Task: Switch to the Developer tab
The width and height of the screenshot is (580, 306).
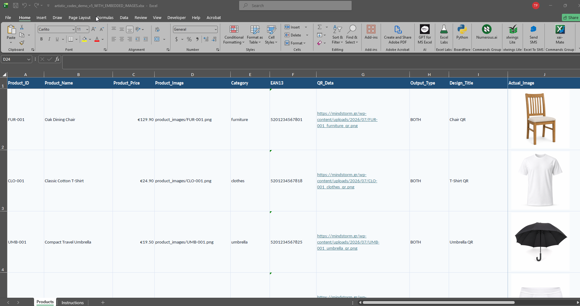Action: pos(177,17)
